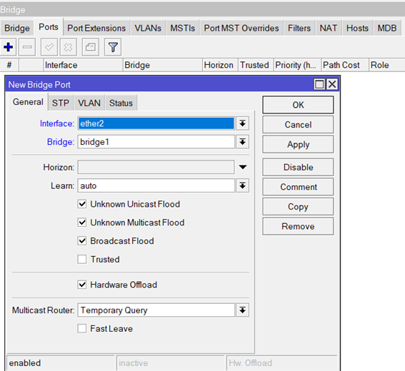Screen dimensions: 405x371
Task: Click the minus Remove toolbar icon
Action: pyautogui.click(x=27, y=47)
